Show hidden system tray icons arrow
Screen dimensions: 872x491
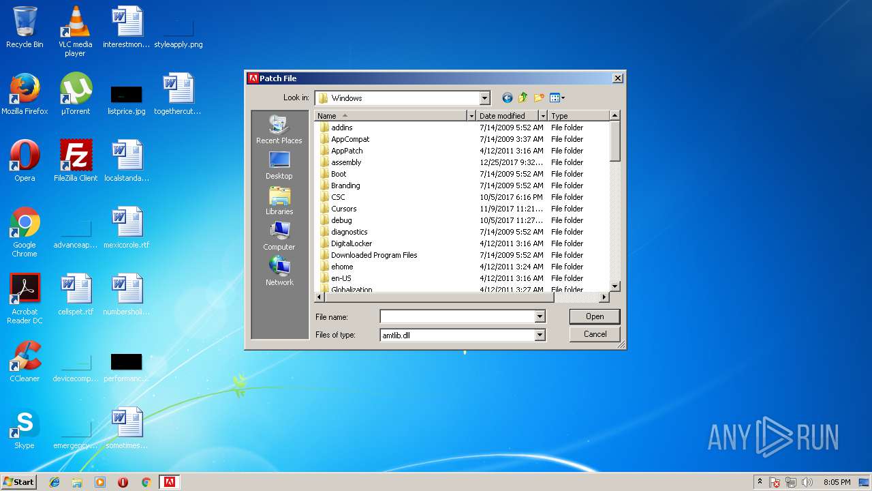(x=760, y=481)
